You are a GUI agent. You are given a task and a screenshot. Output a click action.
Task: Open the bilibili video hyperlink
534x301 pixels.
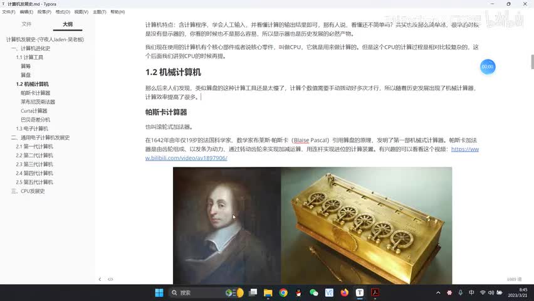tap(186, 158)
